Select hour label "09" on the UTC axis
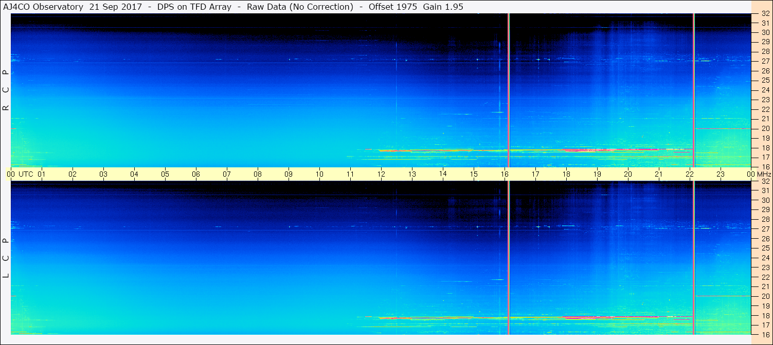 (289, 174)
